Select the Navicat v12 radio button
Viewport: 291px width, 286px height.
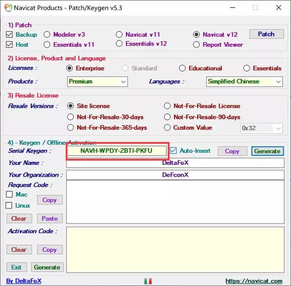pyautogui.click(x=196, y=35)
